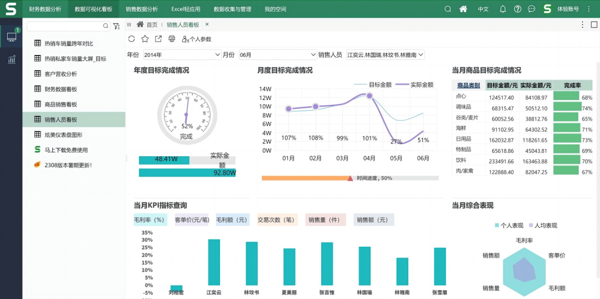Screen dimensions: 600x299
Task: Expand the 年份 2014年 dropdown
Action: coord(183,55)
